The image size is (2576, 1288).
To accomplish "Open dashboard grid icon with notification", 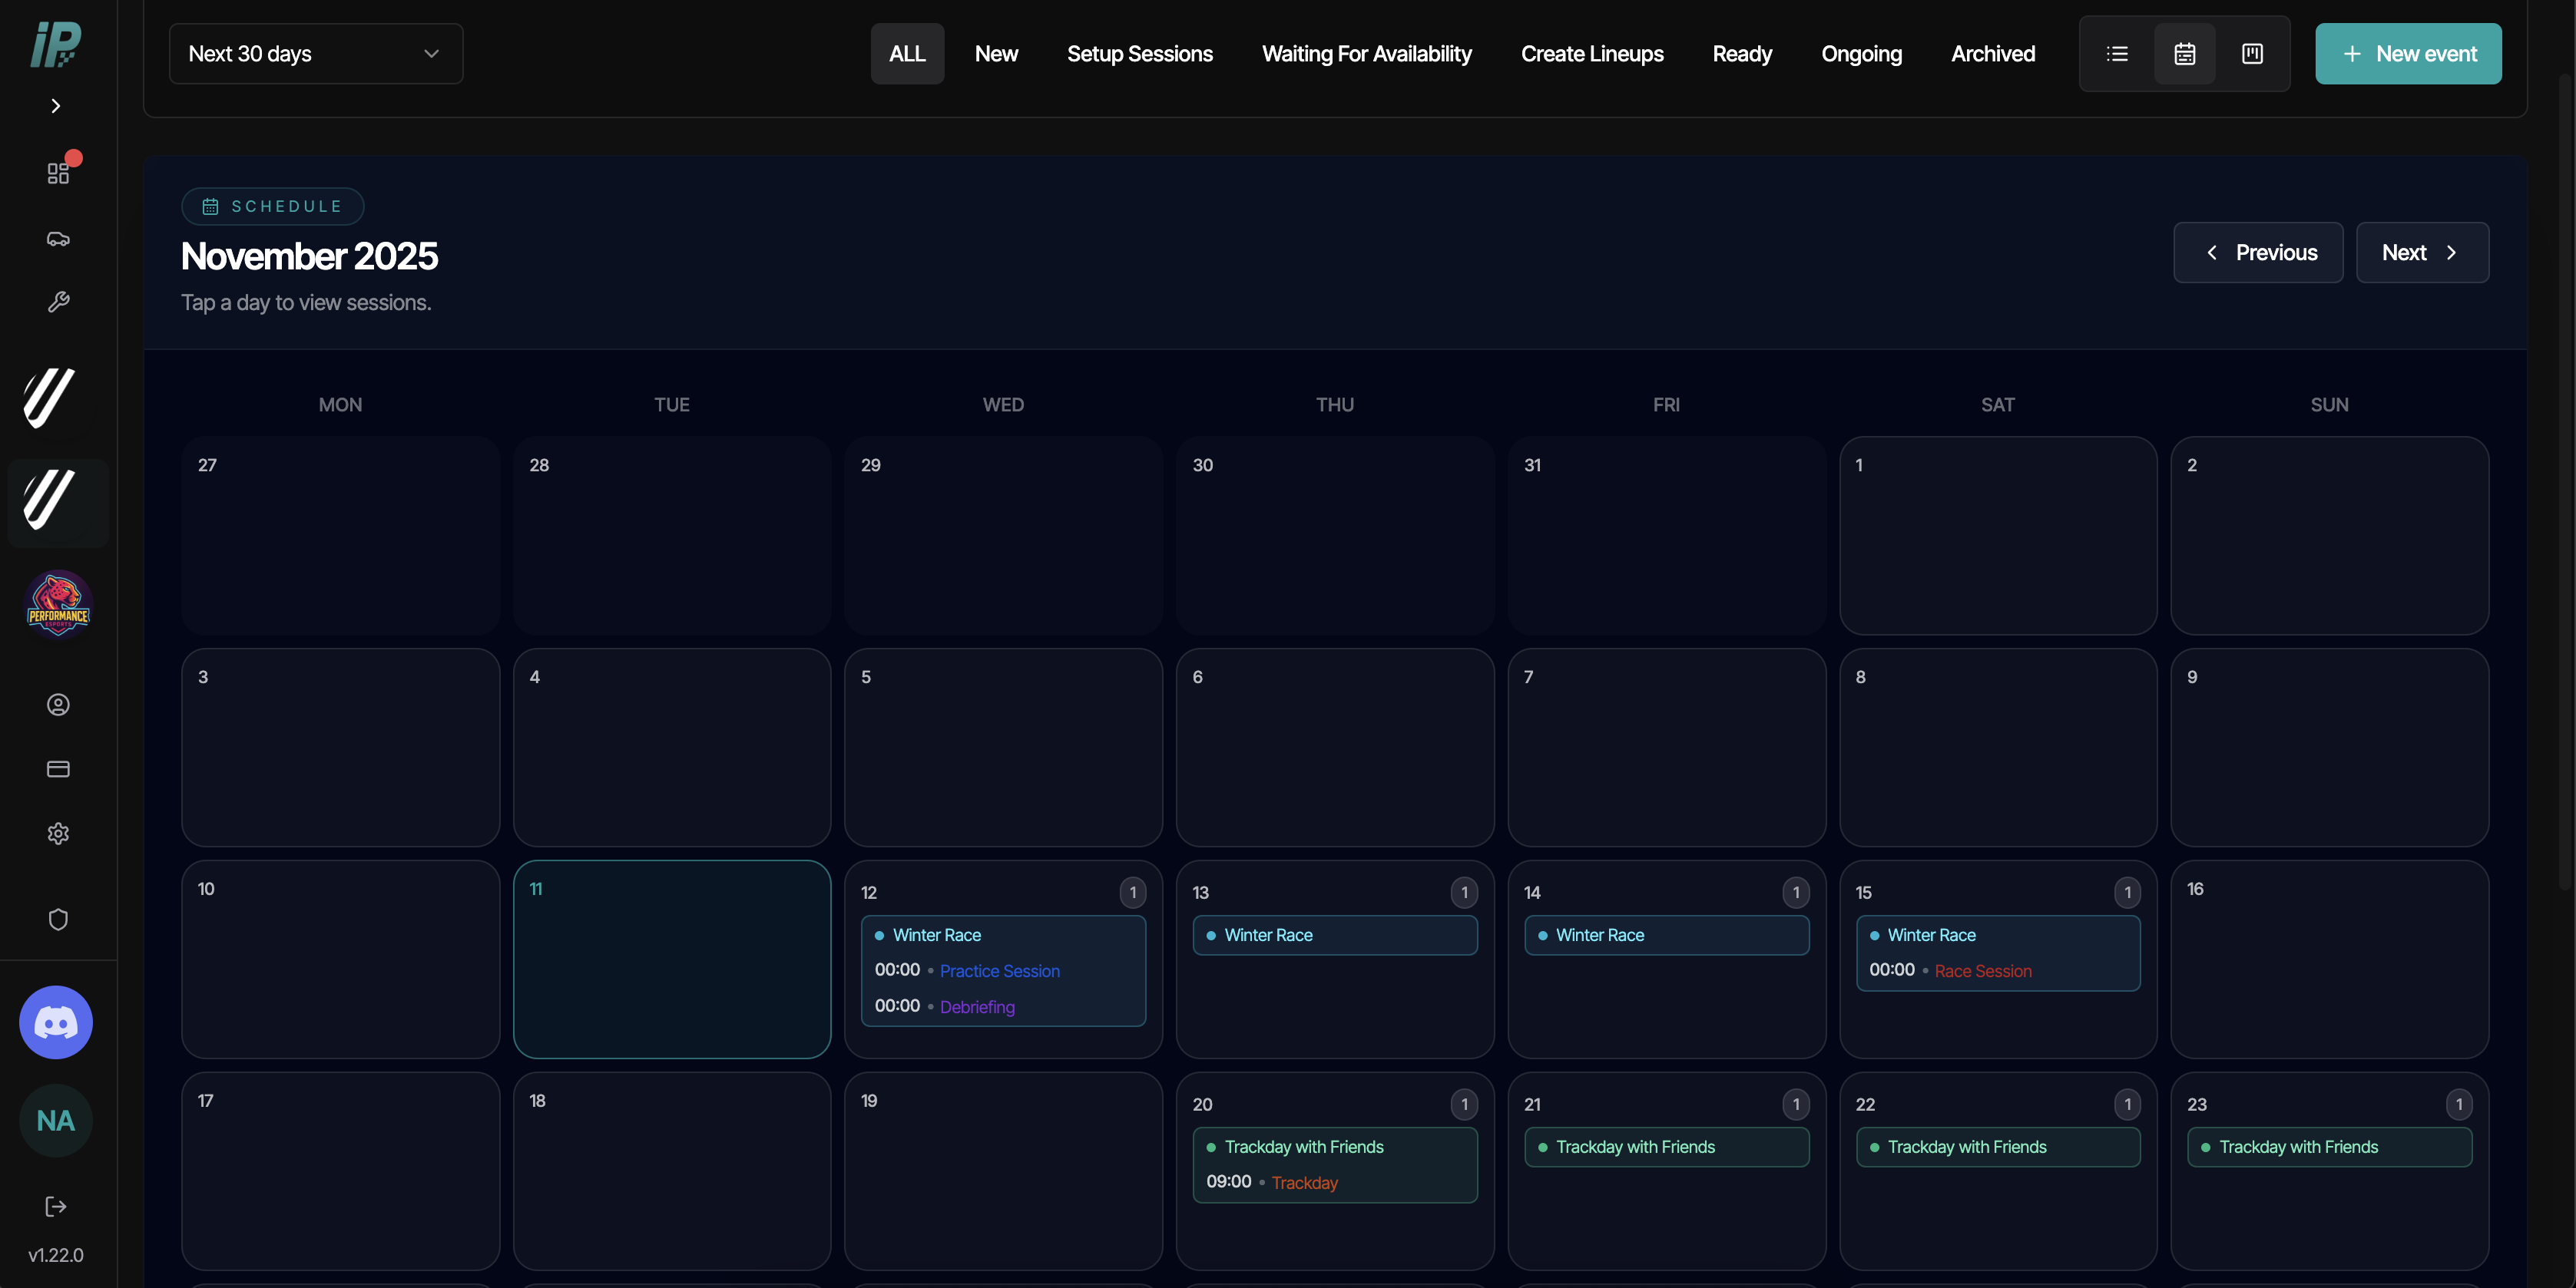I will tap(58, 173).
